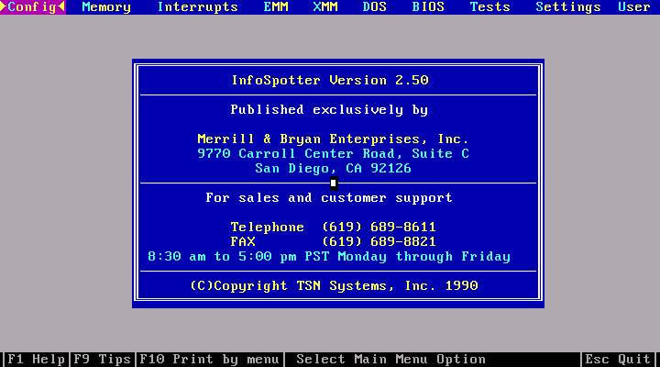Open the Settings menu
This screenshot has width=660, height=367.
pyautogui.click(x=568, y=7)
